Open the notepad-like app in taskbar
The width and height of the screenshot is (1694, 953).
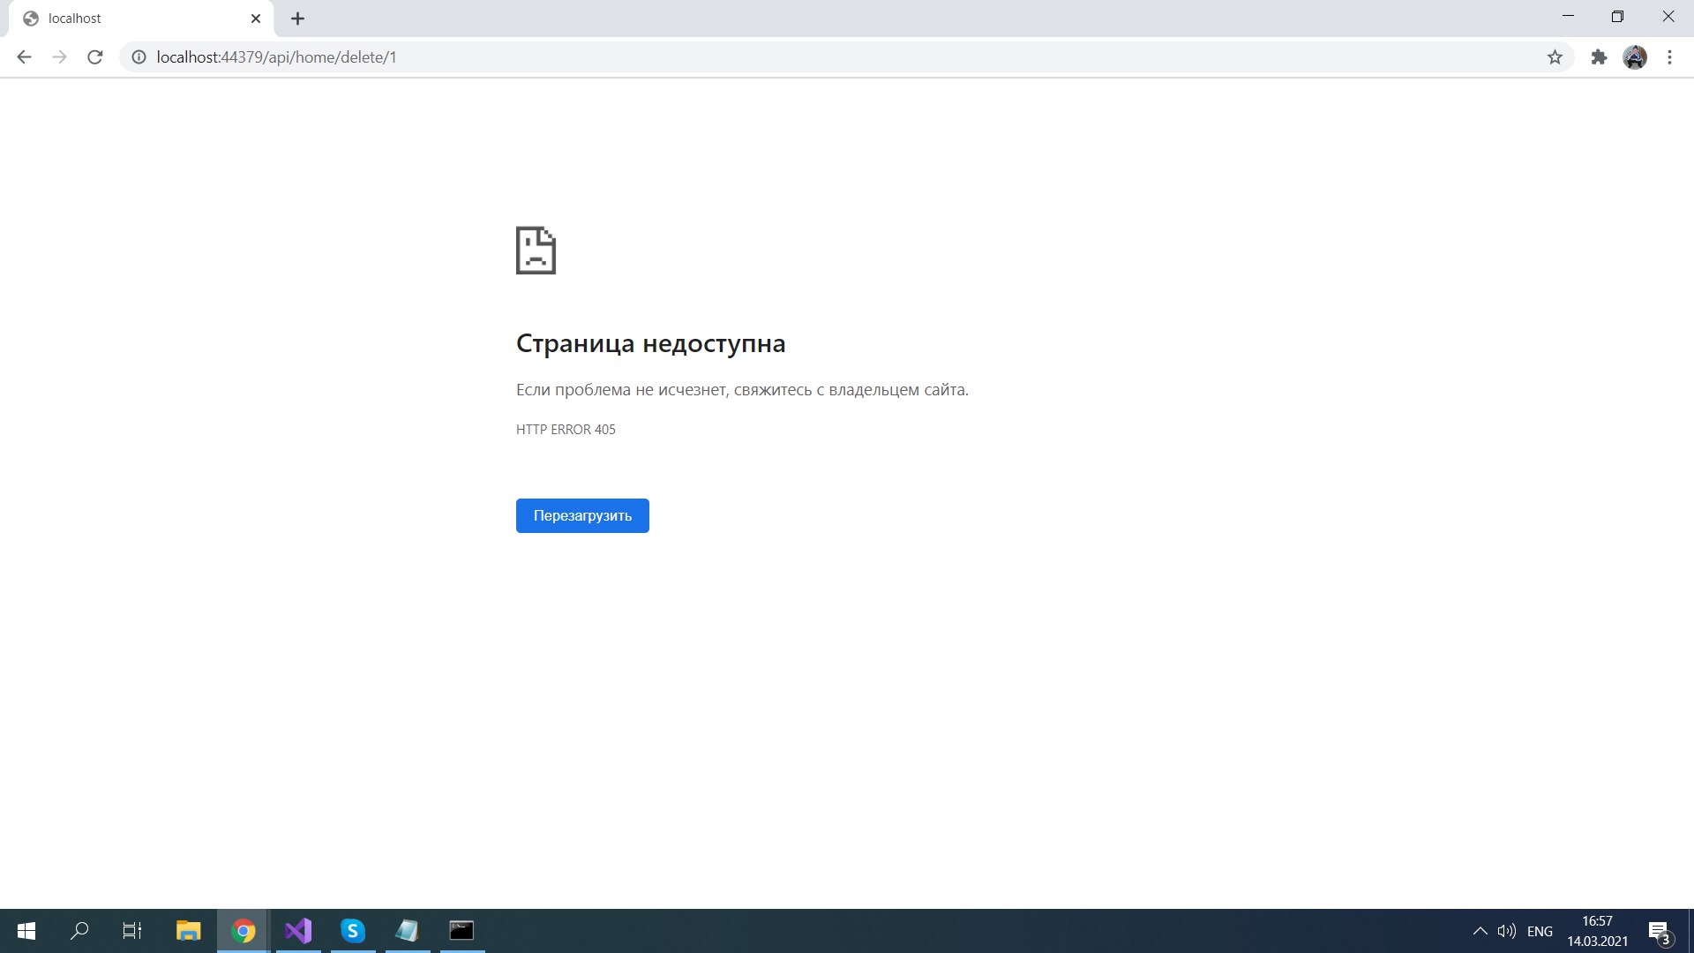(x=407, y=931)
